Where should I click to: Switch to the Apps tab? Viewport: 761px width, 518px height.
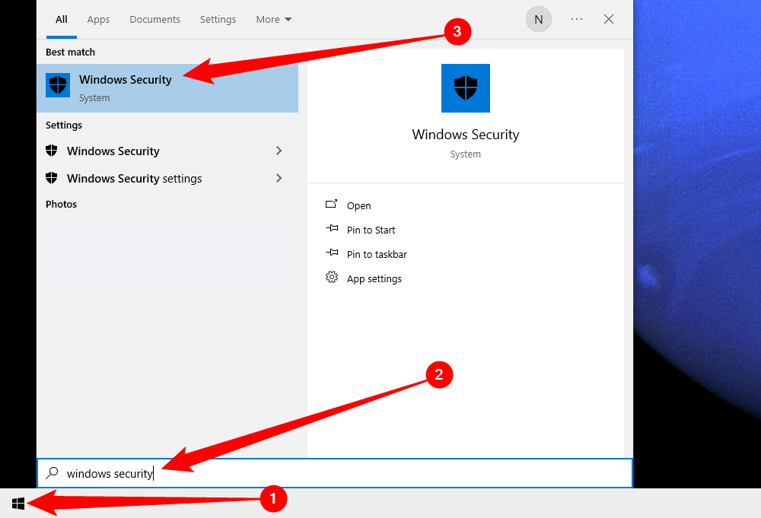click(x=98, y=19)
